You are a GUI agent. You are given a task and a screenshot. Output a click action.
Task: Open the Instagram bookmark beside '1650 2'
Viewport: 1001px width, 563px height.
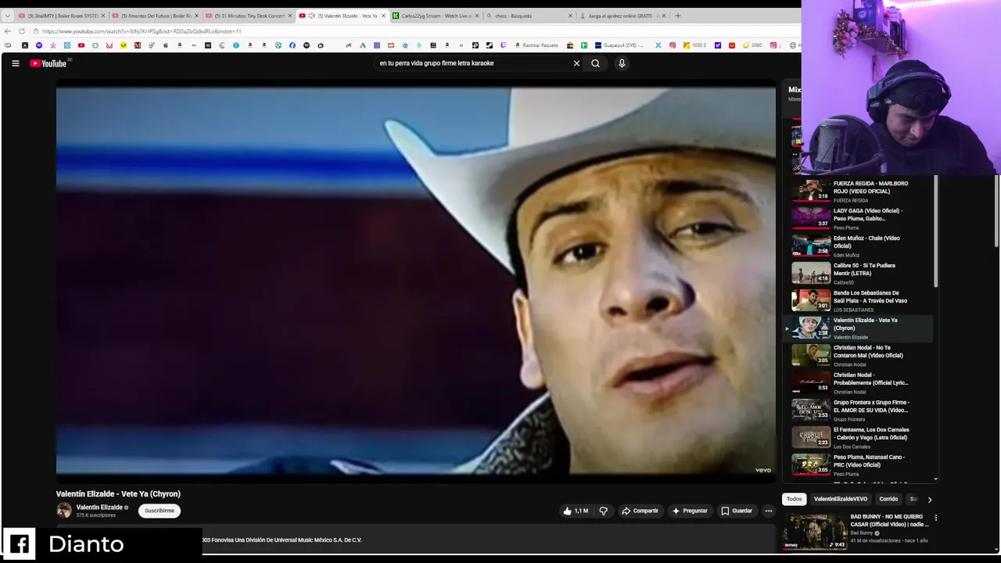(672, 45)
